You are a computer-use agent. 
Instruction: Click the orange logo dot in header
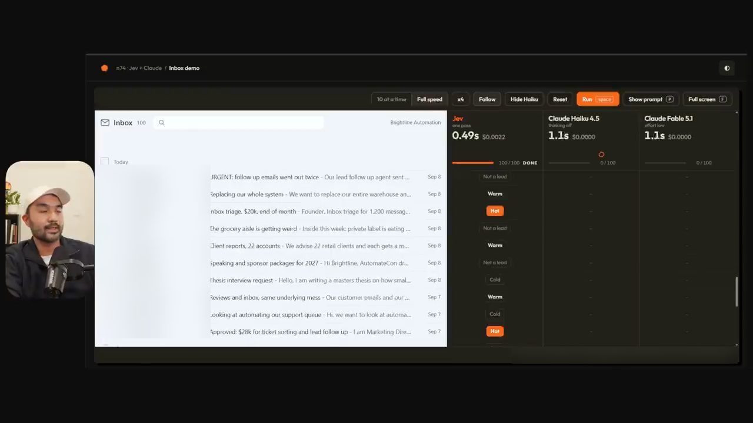tap(105, 68)
